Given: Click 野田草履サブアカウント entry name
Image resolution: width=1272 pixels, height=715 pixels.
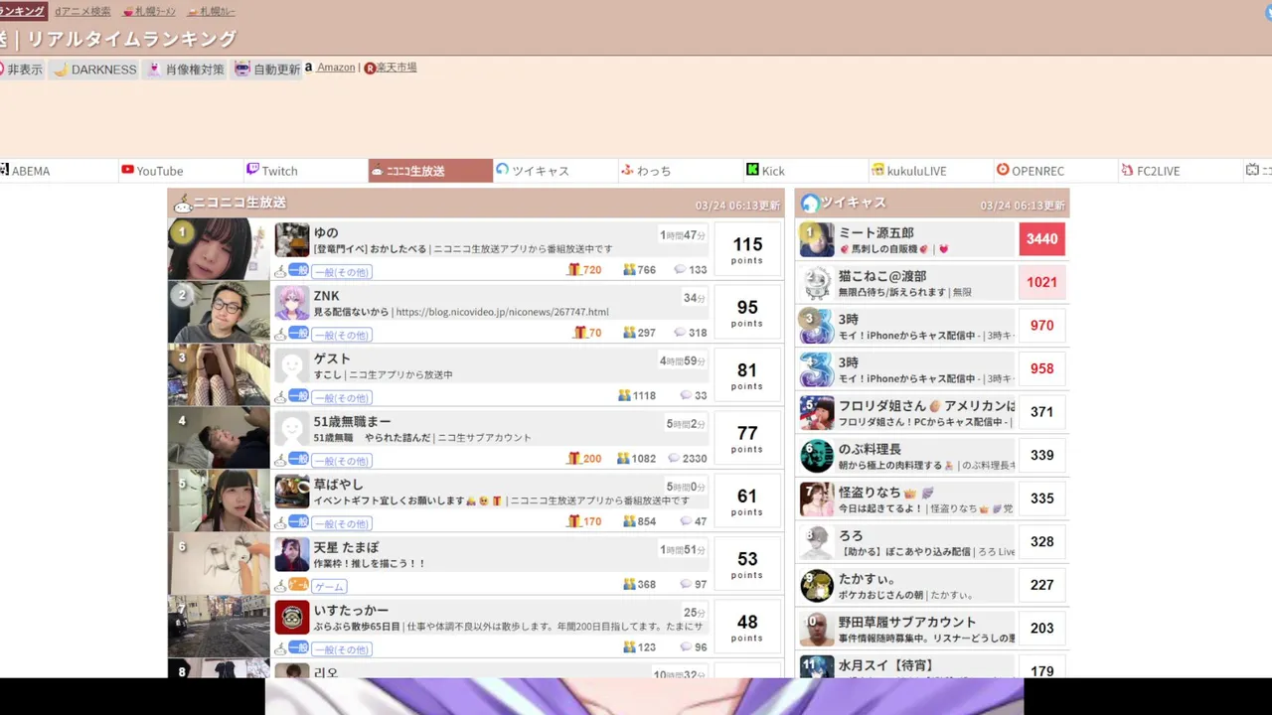Looking at the screenshot, I should pyautogui.click(x=907, y=623).
